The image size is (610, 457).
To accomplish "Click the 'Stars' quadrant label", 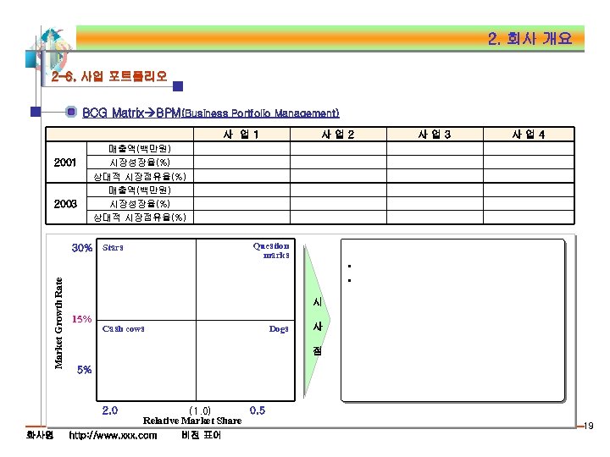I will 113,247.
